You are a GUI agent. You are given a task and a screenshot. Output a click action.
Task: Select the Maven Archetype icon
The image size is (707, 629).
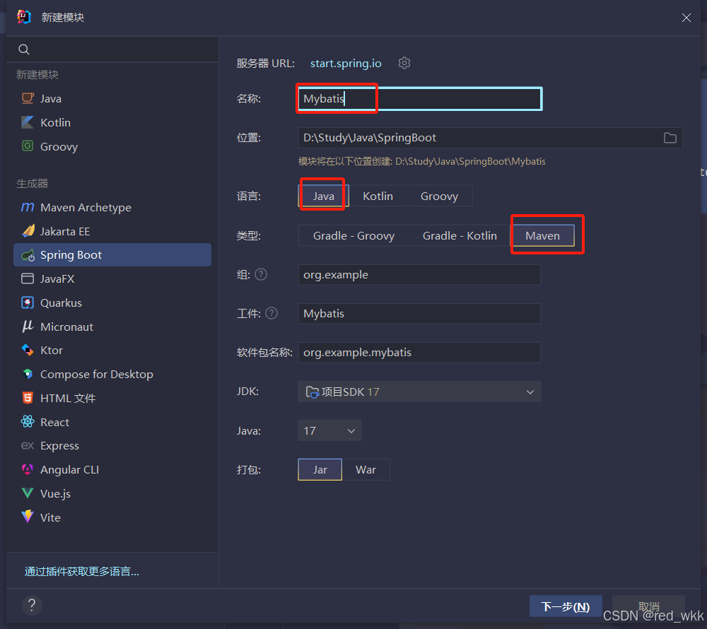(x=28, y=207)
